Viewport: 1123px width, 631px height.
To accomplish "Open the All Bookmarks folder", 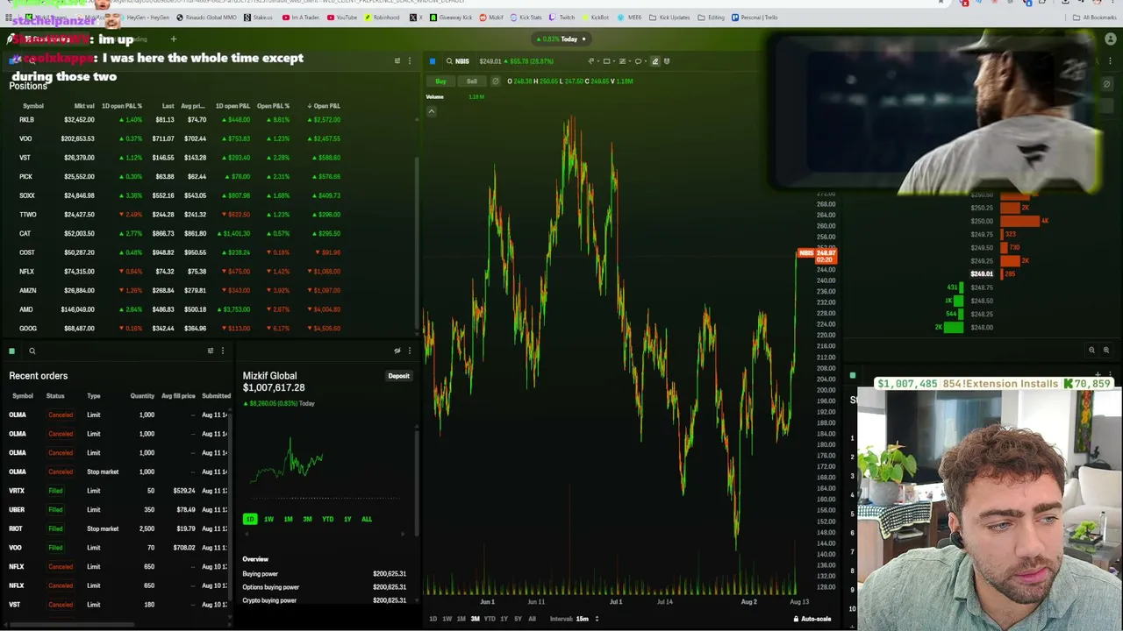I will pos(1095,18).
